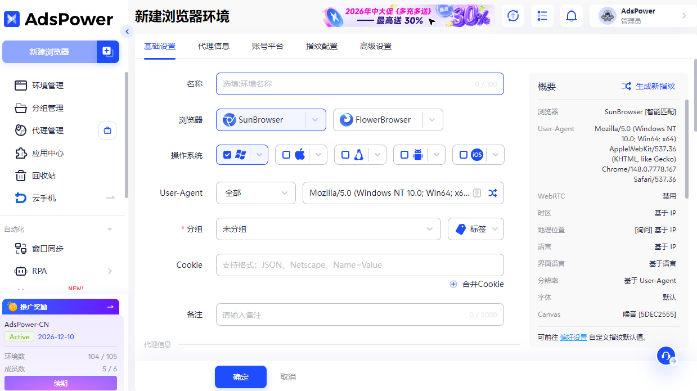
Task: Click the User-Agent list icon
Action: [477, 193]
